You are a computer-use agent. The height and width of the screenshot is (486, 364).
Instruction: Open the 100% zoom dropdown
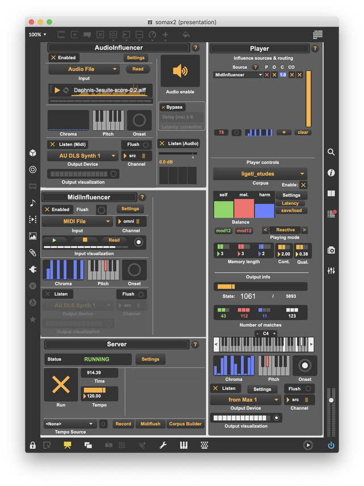[x=37, y=35]
